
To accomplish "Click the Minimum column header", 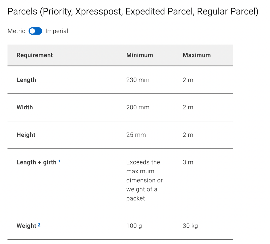I will click(x=140, y=55).
